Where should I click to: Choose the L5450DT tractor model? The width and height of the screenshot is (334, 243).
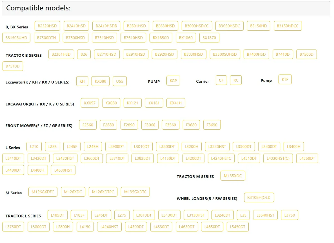[237, 227]
